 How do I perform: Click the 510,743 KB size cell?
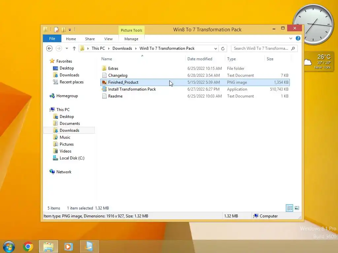[279, 89]
